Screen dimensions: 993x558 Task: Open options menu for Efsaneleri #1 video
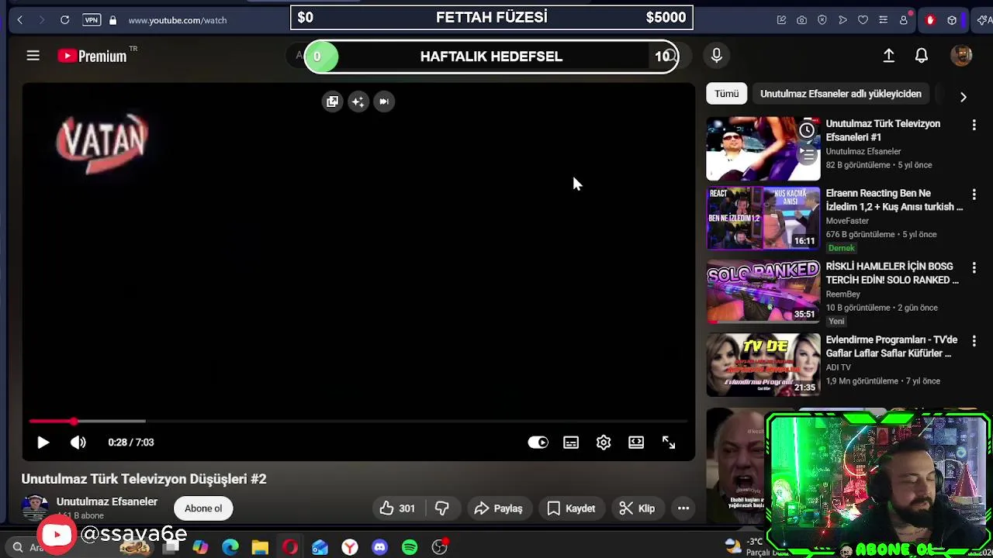(974, 125)
